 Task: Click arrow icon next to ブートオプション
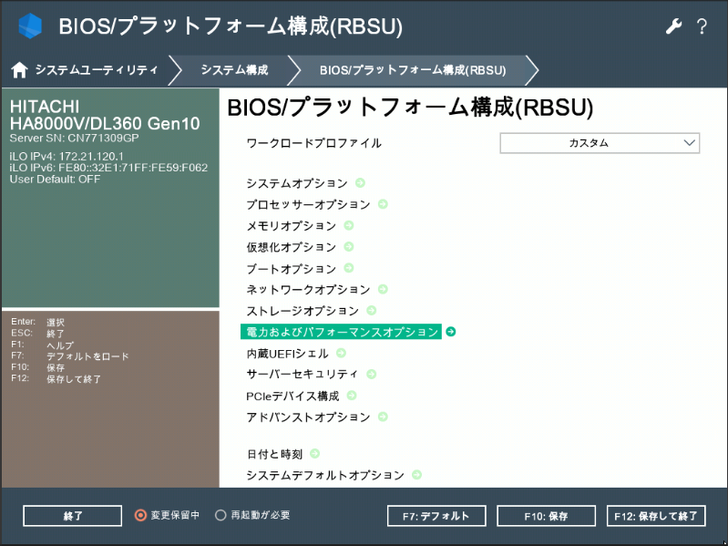click(x=349, y=268)
